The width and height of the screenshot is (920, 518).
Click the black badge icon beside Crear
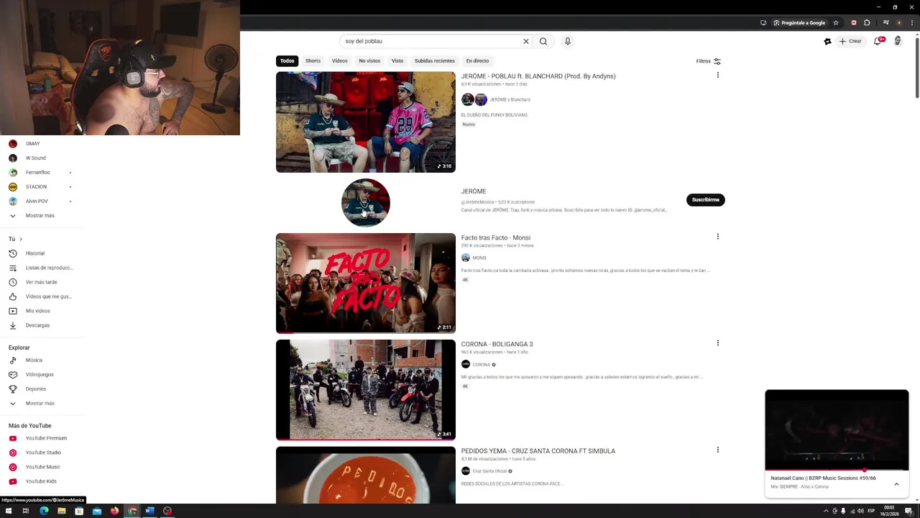point(827,41)
